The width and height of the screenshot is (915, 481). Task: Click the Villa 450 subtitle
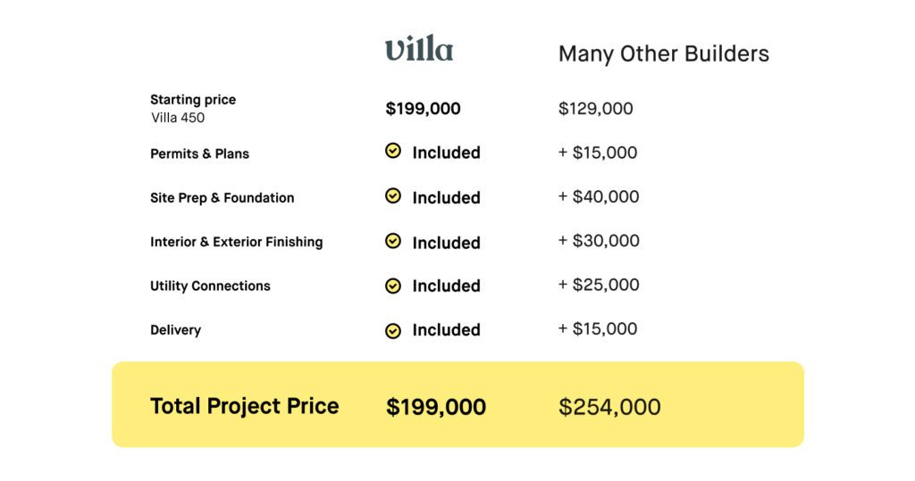(x=178, y=118)
